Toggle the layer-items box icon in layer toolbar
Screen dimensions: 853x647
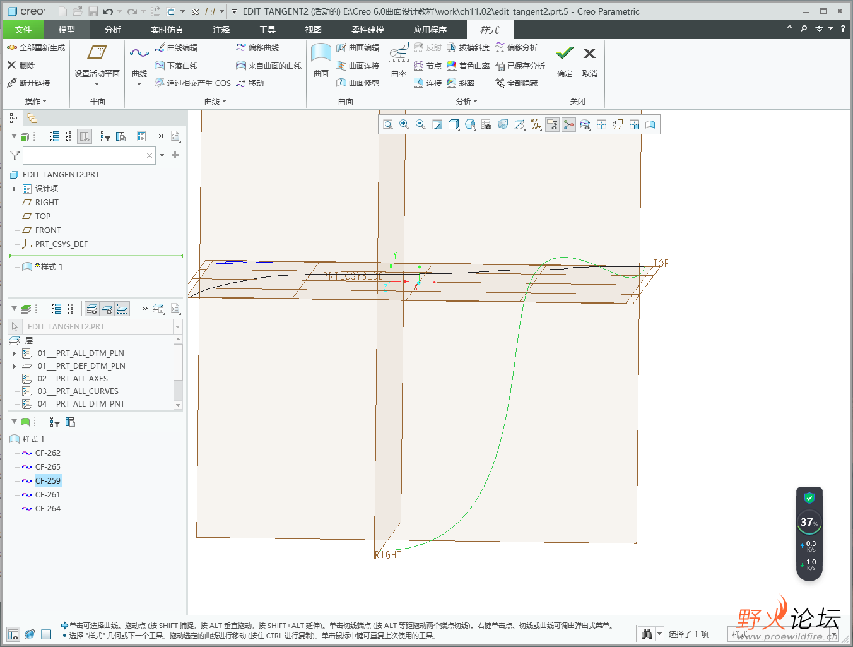pos(107,309)
